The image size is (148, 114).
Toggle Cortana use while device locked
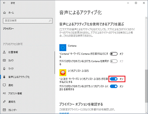coord(114,61)
